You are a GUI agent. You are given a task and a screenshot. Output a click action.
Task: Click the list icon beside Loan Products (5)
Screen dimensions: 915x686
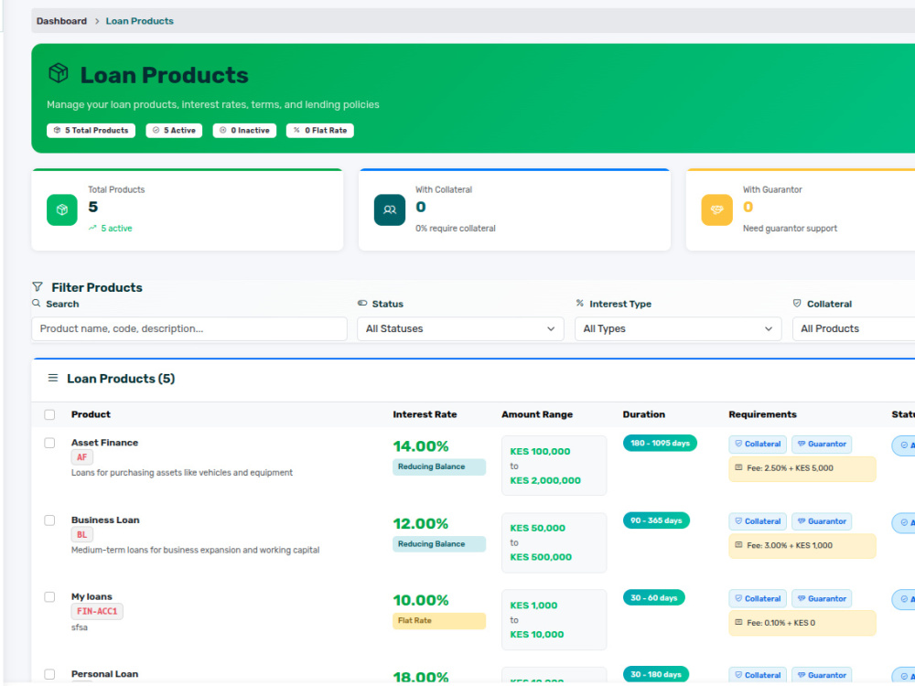52,378
